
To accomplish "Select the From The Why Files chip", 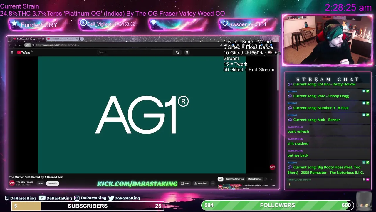I will pyautogui.click(x=235, y=179).
